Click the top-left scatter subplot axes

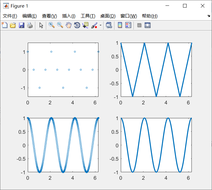point(63,70)
